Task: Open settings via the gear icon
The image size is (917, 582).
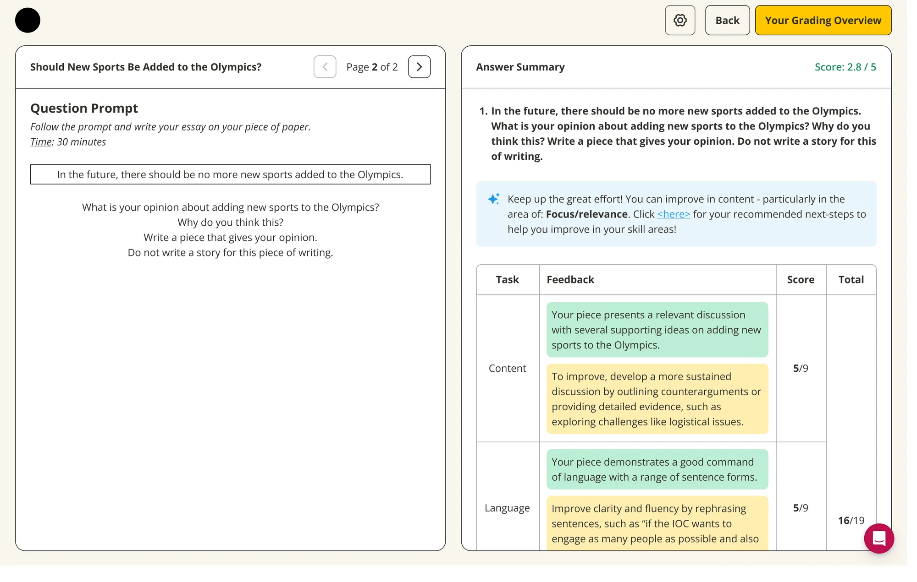Action: point(680,20)
